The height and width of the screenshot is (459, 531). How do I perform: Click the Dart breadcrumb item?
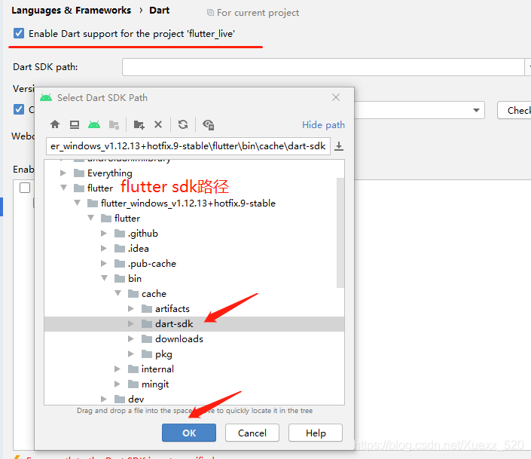click(159, 10)
